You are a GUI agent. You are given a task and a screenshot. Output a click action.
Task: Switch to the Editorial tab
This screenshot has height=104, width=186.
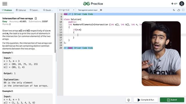click(21, 10)
